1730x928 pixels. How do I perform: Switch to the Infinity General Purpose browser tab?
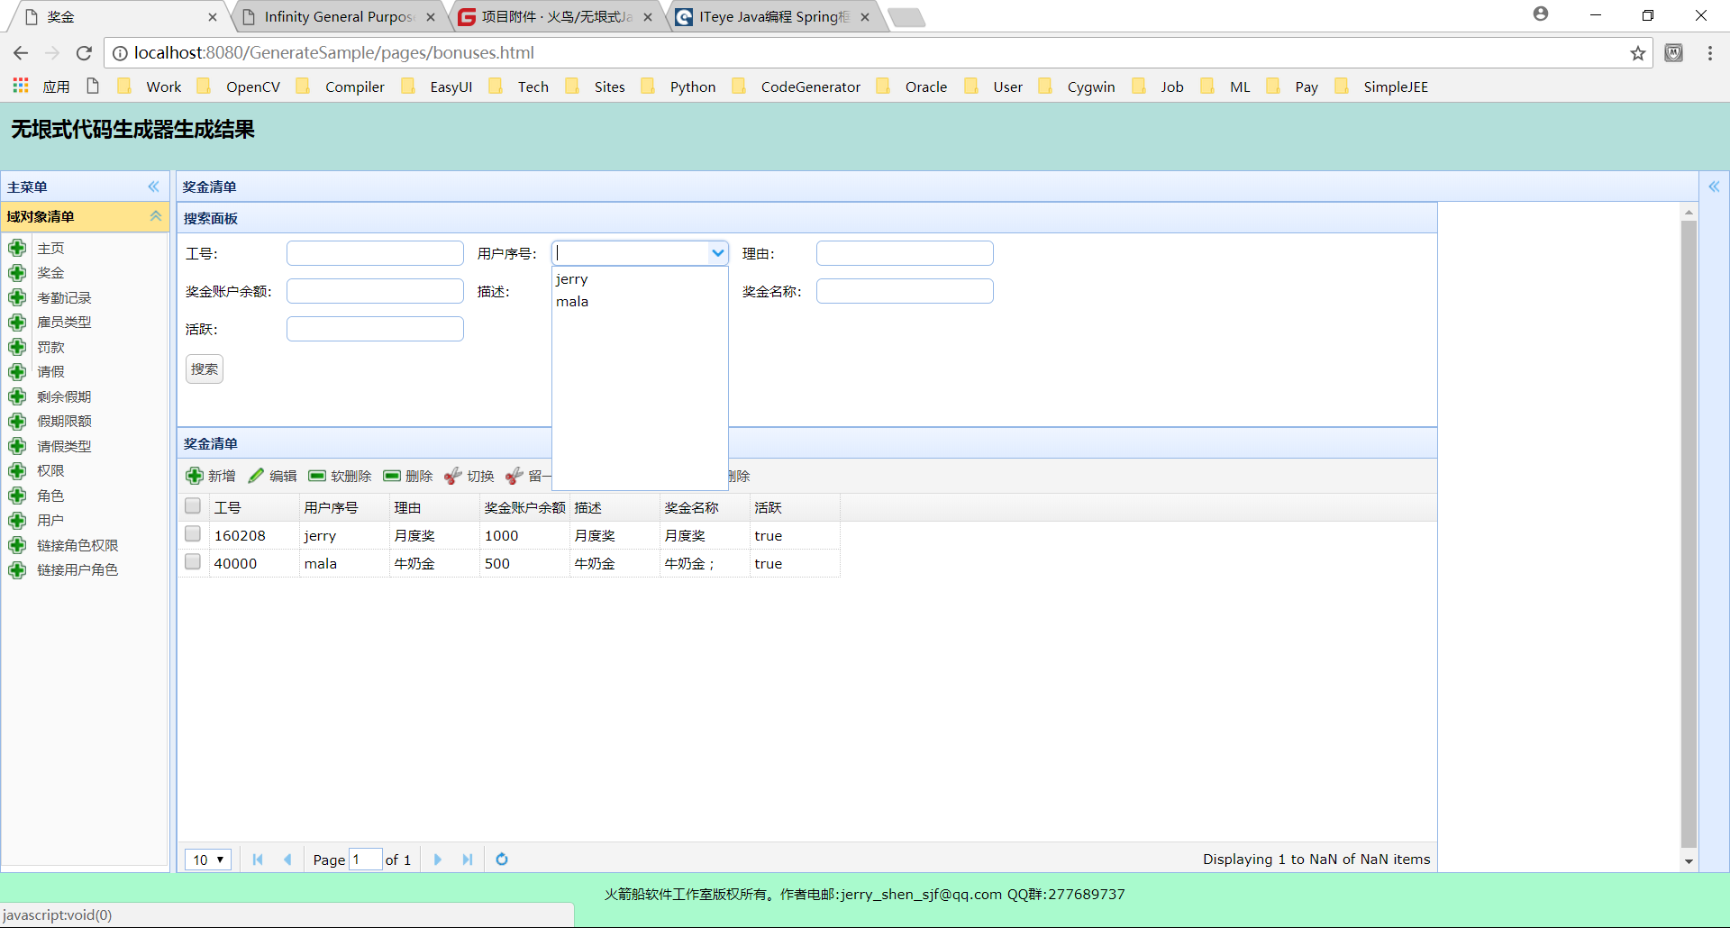pos(339,17)
